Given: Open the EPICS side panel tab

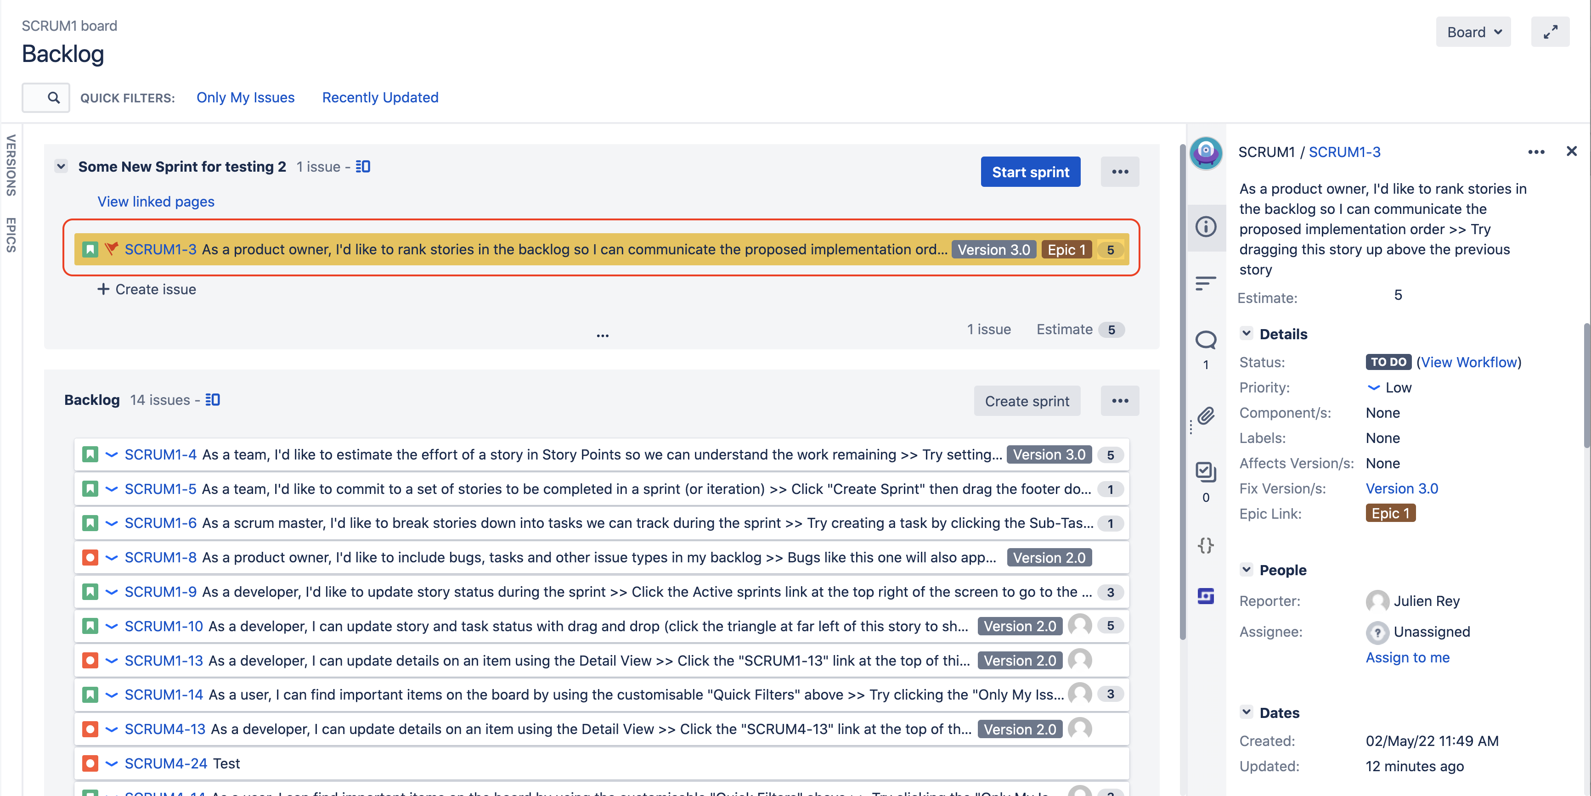Looking at the screenshot, I should tap(11, 235).
